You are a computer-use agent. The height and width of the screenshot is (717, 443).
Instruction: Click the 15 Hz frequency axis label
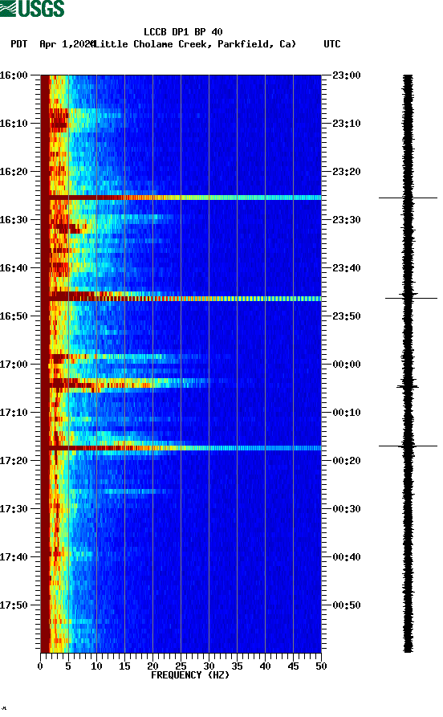(x=124, y=666)
